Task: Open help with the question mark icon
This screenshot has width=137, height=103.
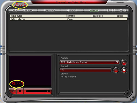Action: point(108,10)
